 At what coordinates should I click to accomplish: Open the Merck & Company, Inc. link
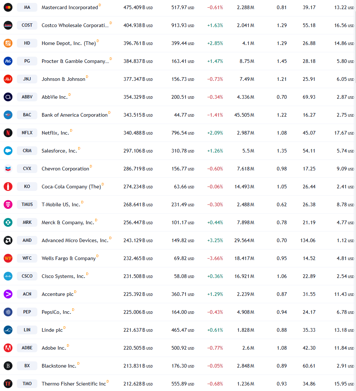68,222
